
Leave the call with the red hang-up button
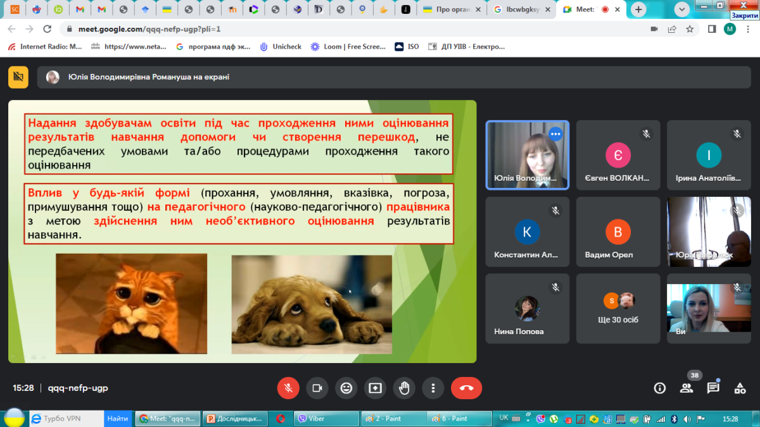[x=466, y=388]
